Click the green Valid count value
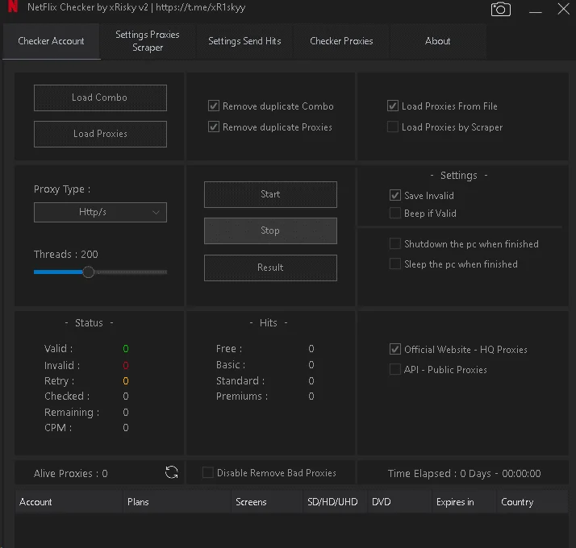Screen dimensions: 576x548 click(x=126, y=349)
